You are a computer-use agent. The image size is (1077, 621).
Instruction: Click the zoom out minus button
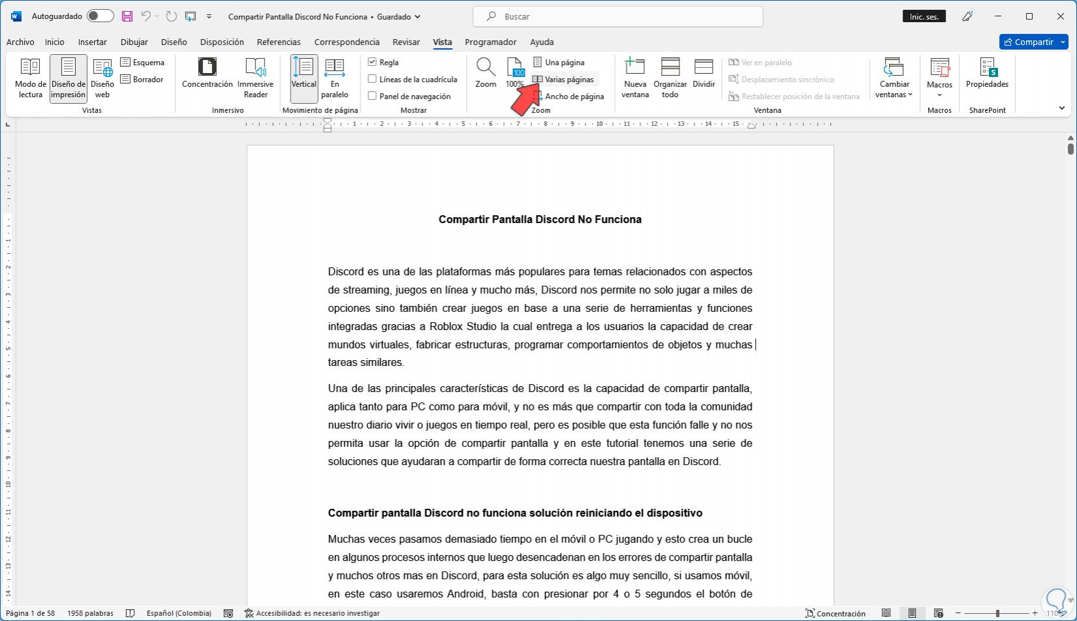click(958, 613)
